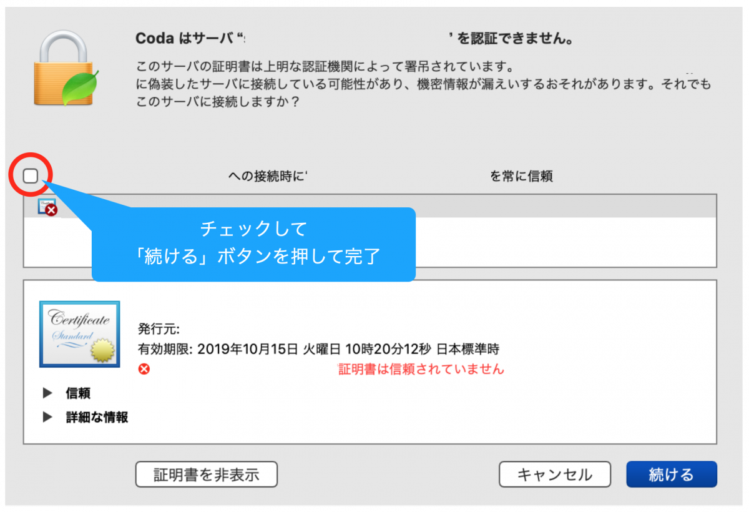Expand the 詳細な情報 disclosure triangle
The width and height of the screenshot is (749, 512).
point(47,417)
